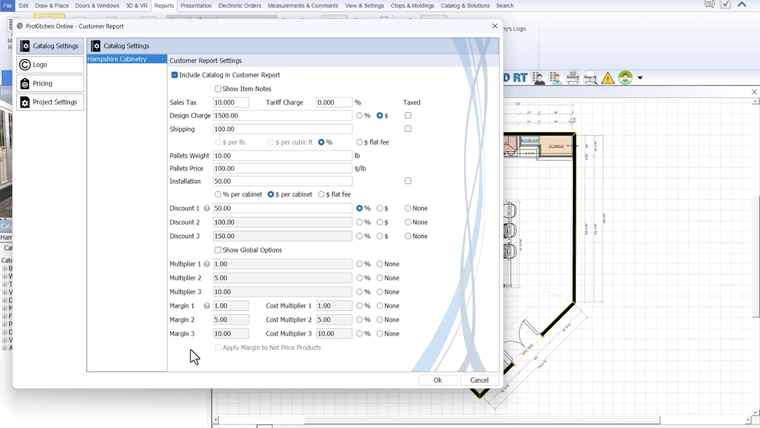The height and width of the screenshot is (428, 760).
Task: Open the dealer report icon with suited figure
Action: (539, 78)
